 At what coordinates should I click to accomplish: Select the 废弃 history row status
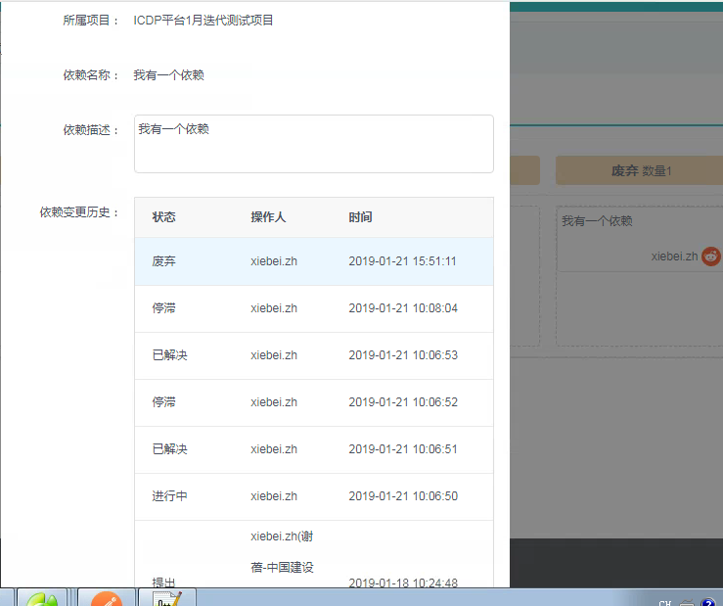pyautogui.click(x=164, y=261)
